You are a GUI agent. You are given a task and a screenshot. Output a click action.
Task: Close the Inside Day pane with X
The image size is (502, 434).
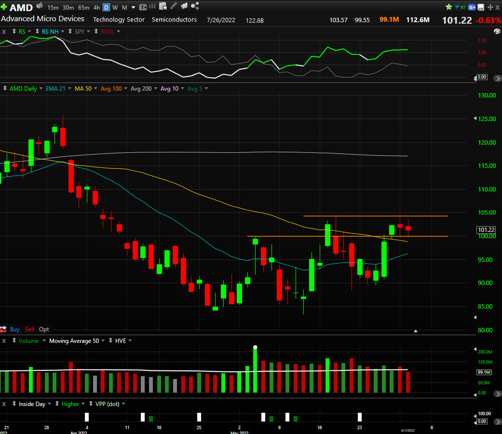4,404
